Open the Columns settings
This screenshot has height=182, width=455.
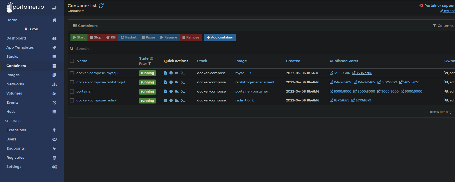(x=443, y=26)
